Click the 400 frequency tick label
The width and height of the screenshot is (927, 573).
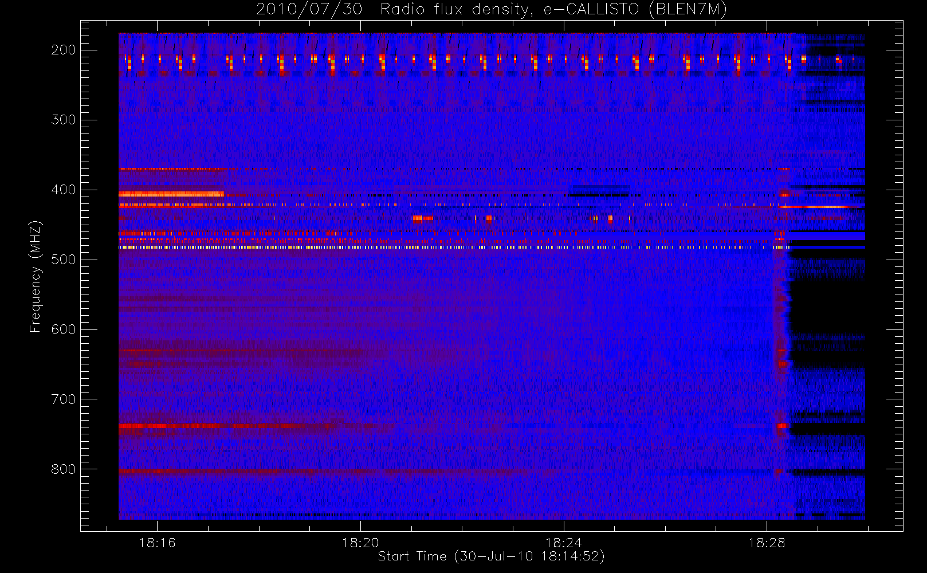click(x=64, y=190)
